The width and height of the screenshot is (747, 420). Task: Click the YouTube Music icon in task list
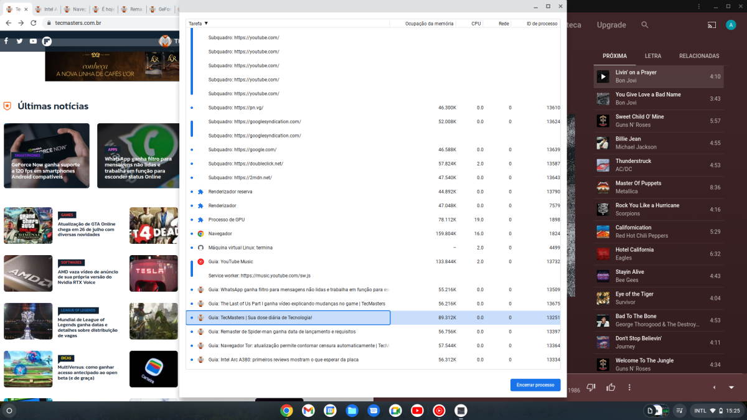200,261
